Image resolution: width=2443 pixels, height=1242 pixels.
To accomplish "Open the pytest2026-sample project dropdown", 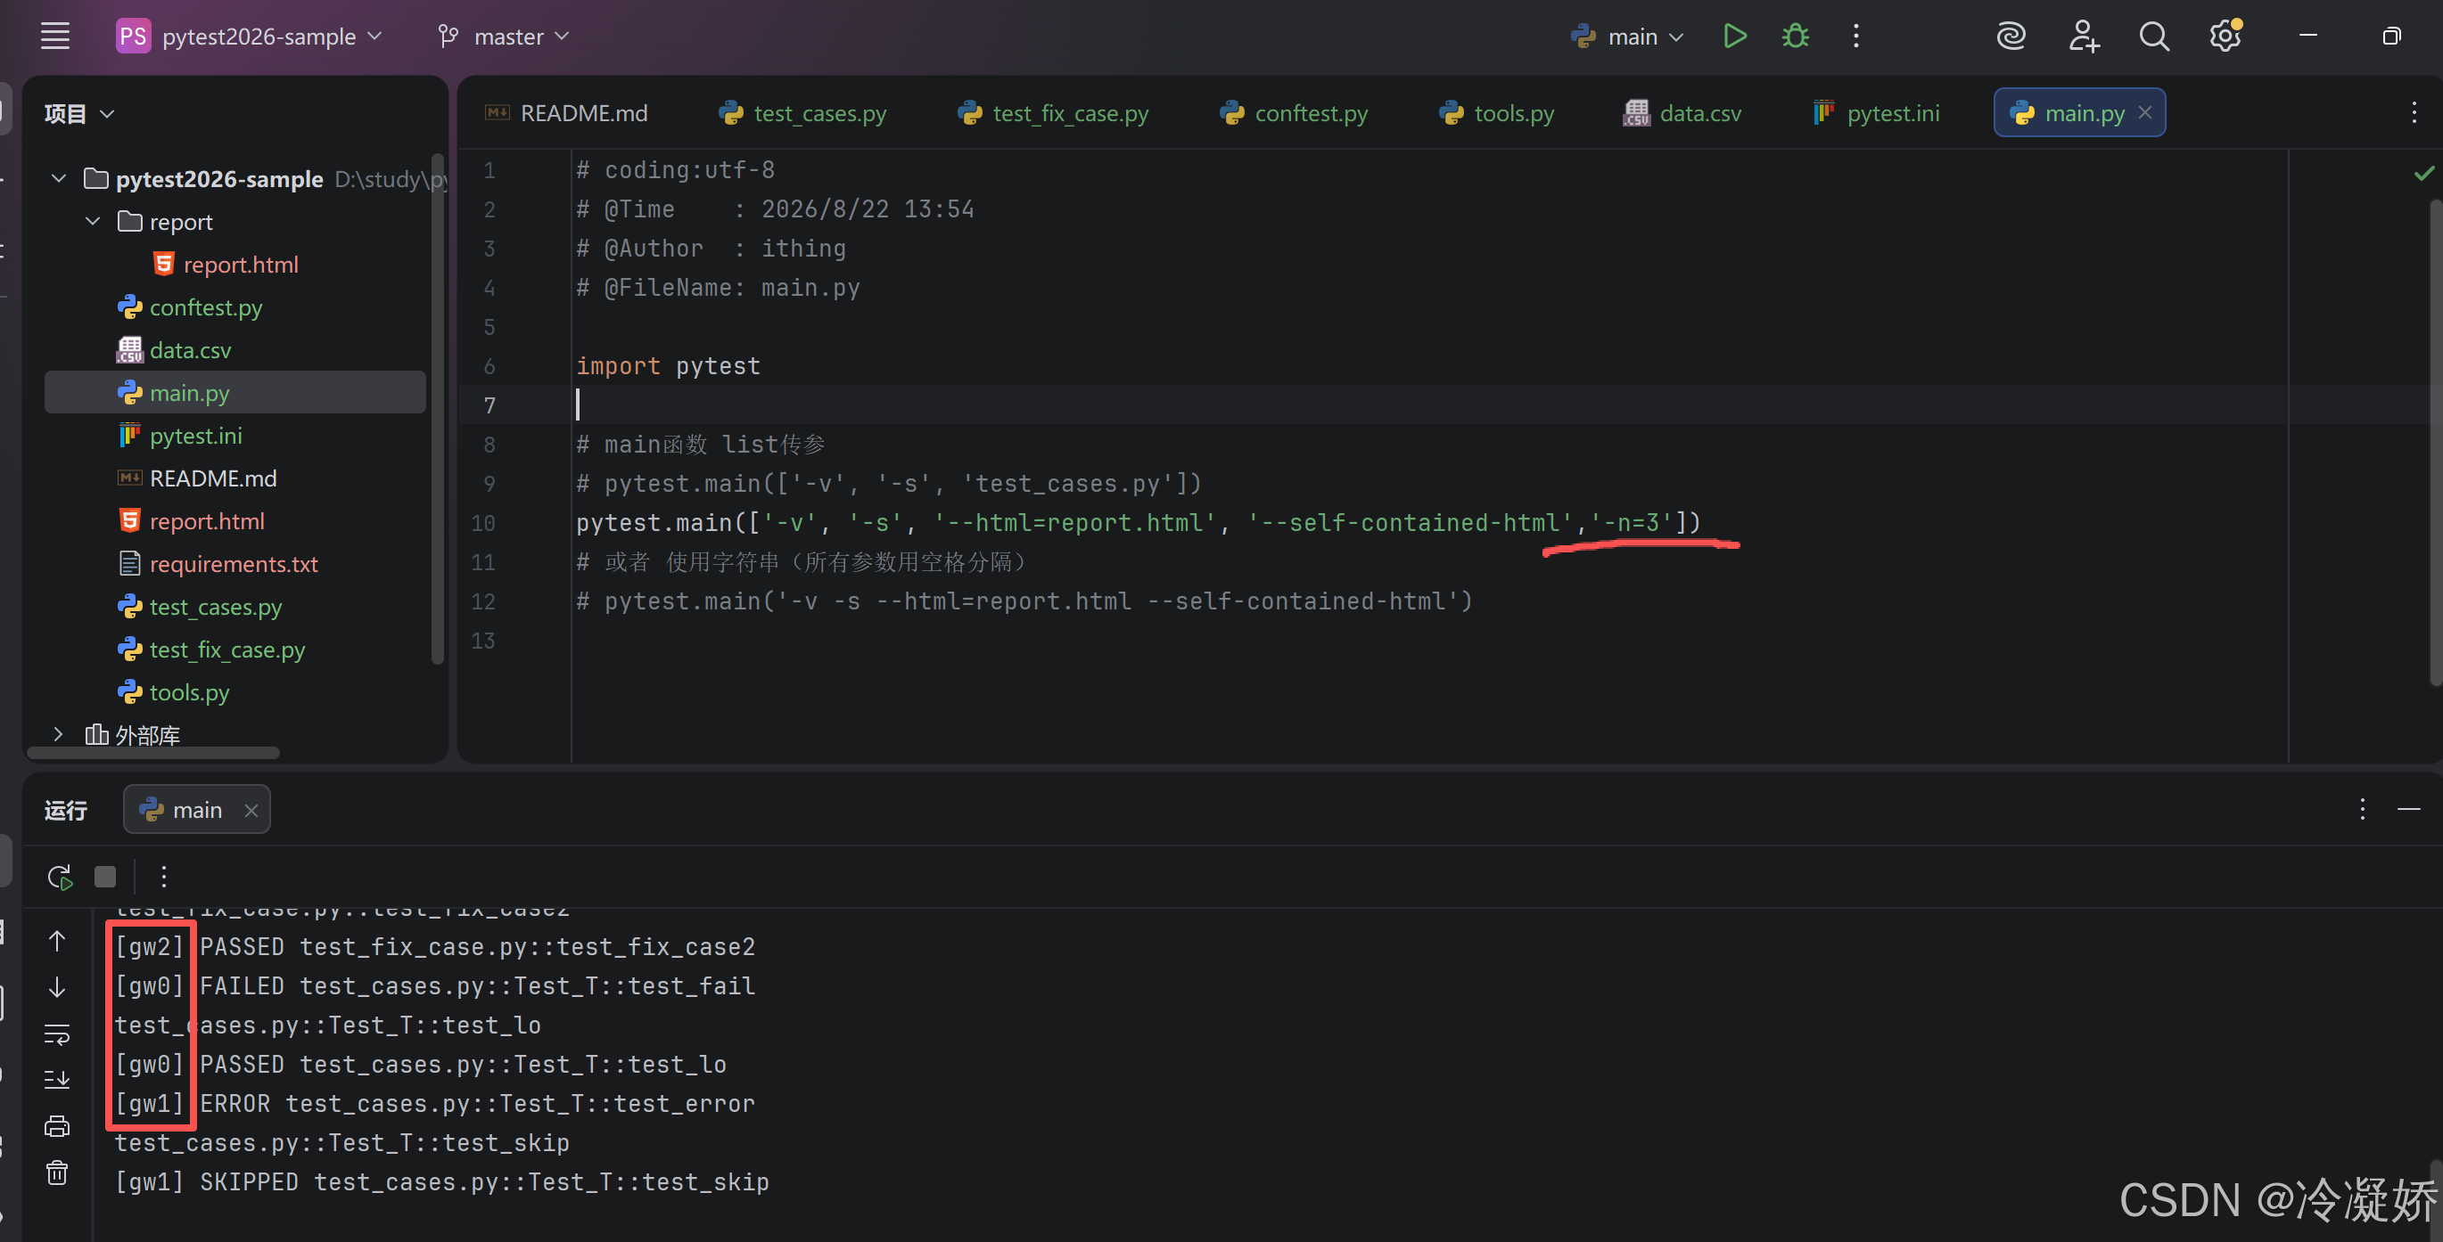I will [250, 36].
